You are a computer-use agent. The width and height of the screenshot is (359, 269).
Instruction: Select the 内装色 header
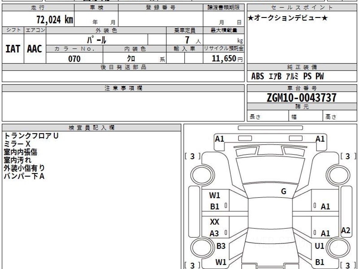click(135, 49)
